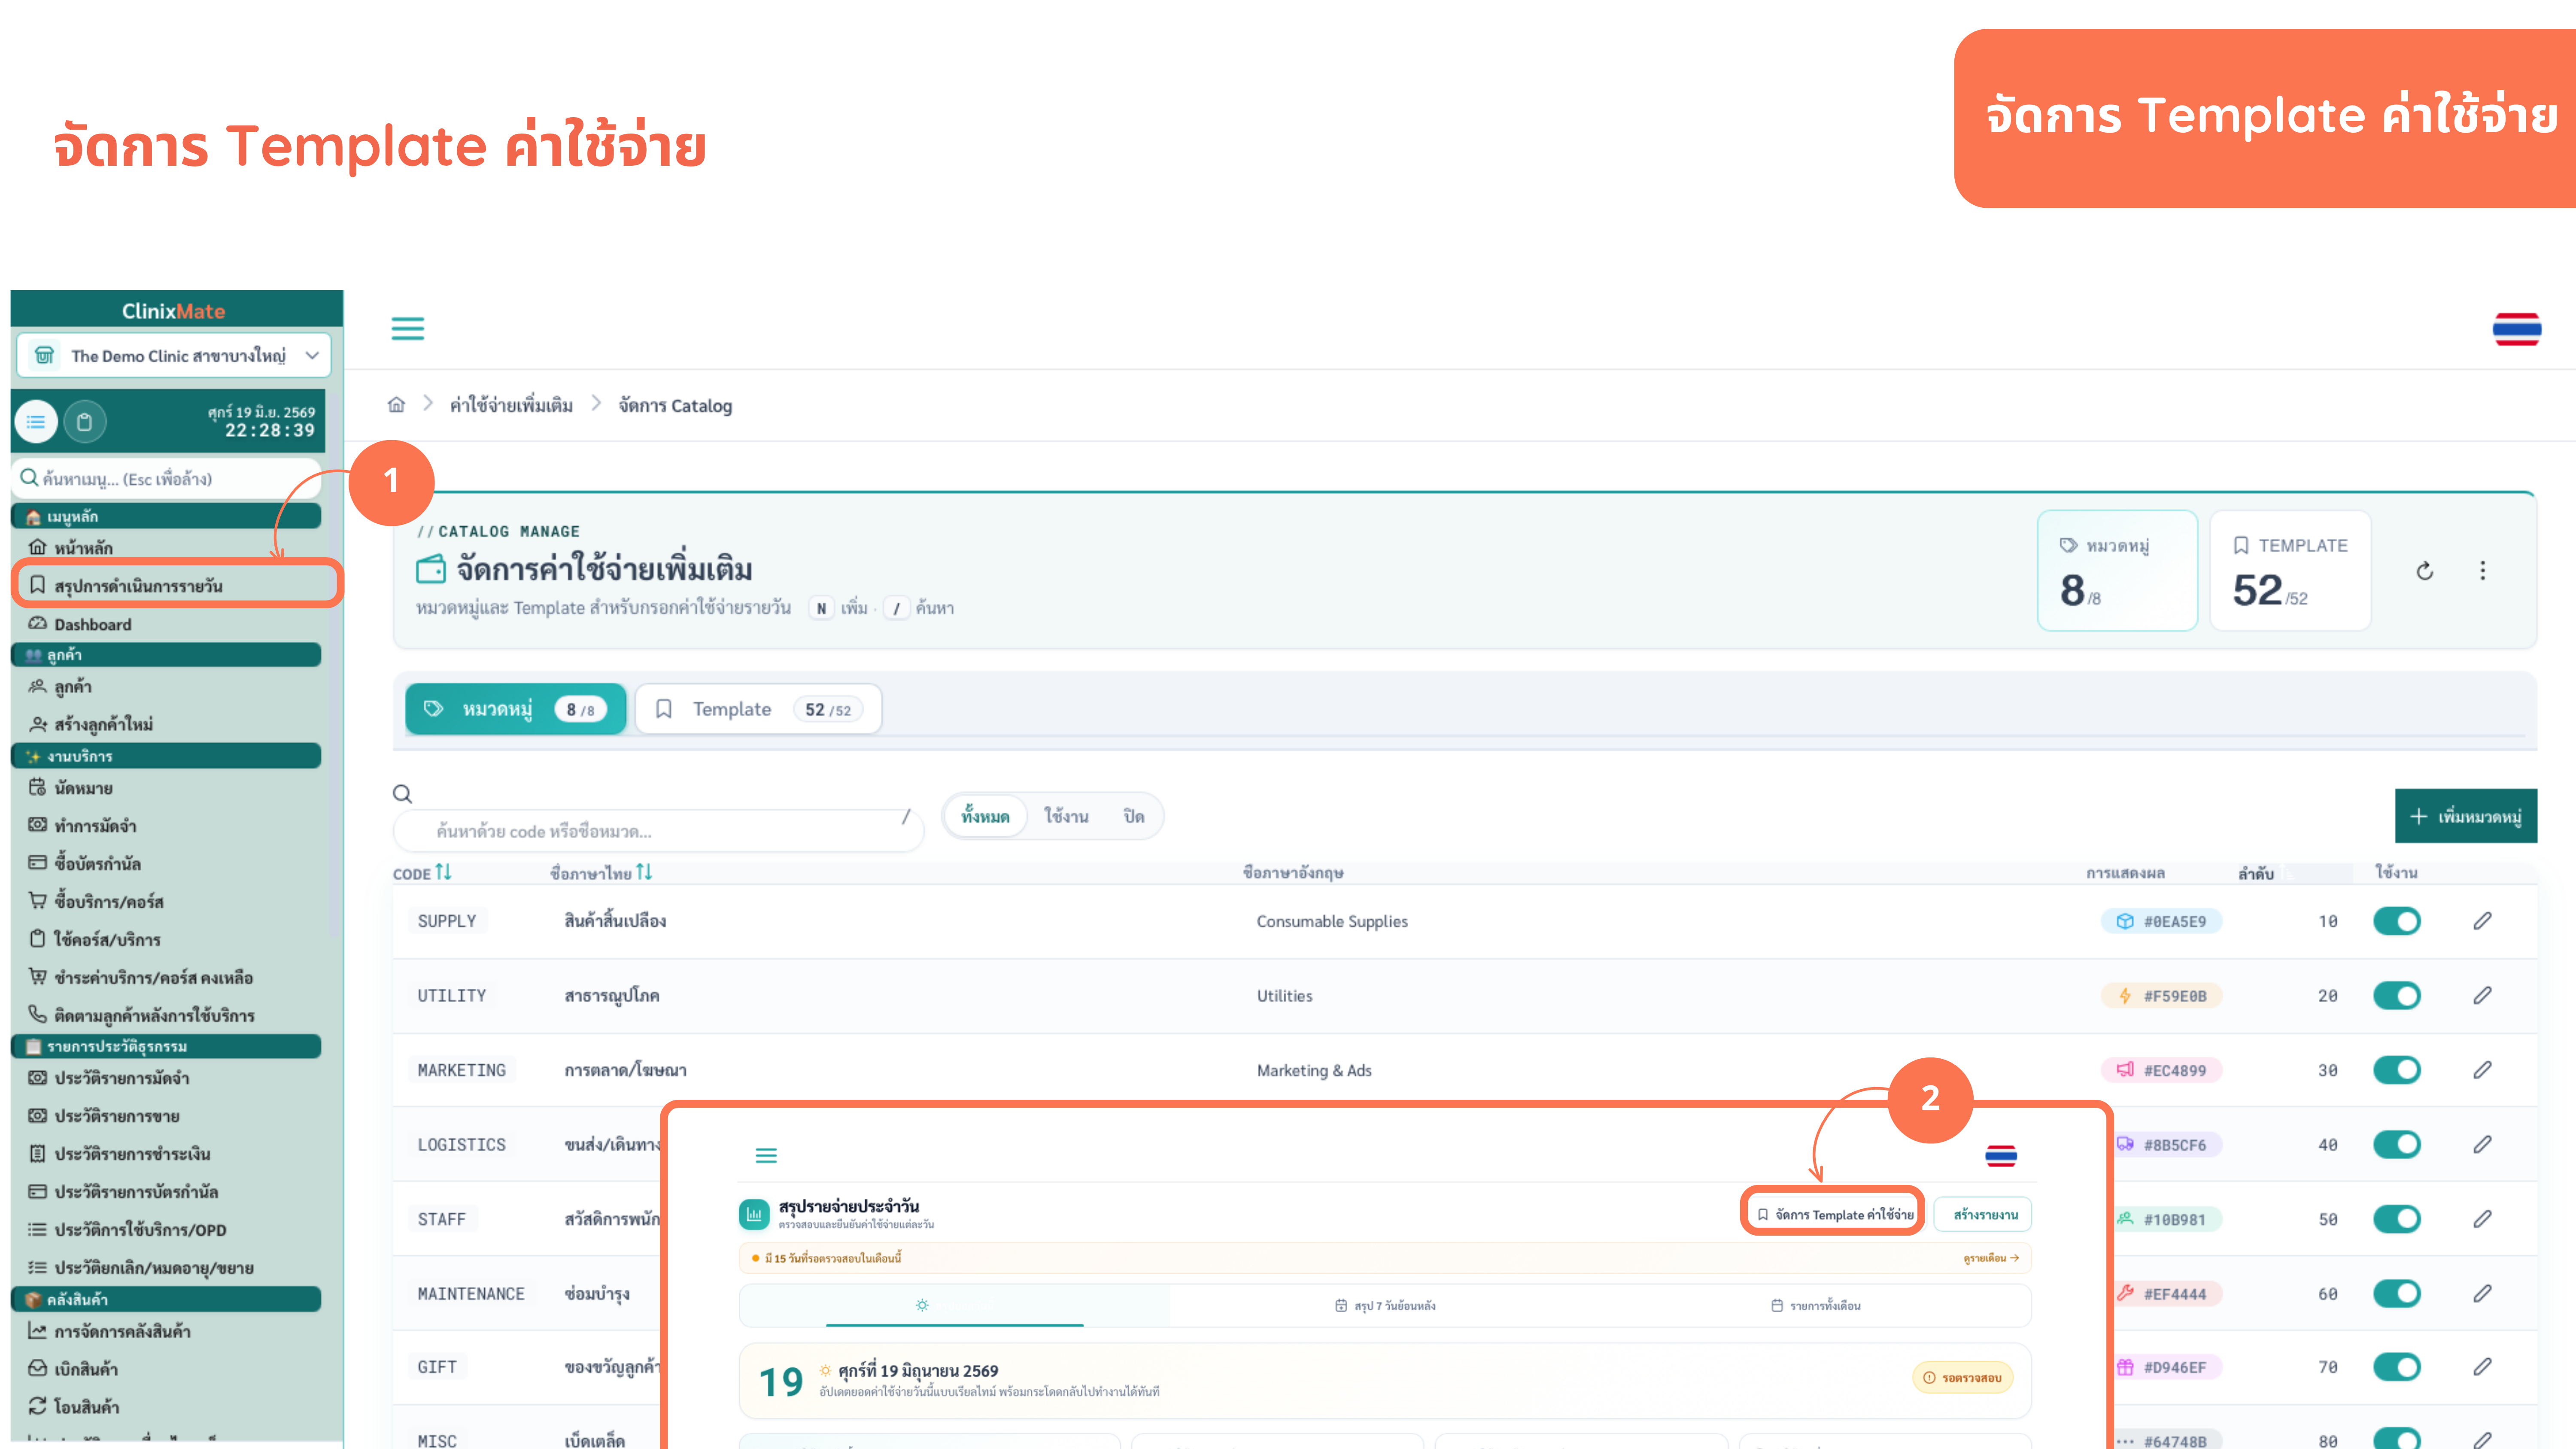Filter categories by ใช้งาน

pyautogui.click(x=1066, y=816)
